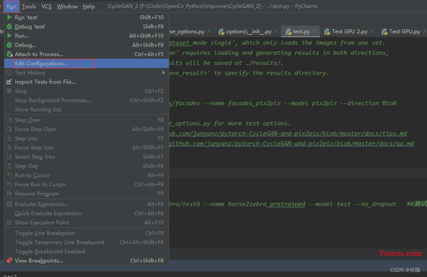Switch to the options\__init__.py tab
The height and width of the screenshot is (277, 427).
click(249, 32)
